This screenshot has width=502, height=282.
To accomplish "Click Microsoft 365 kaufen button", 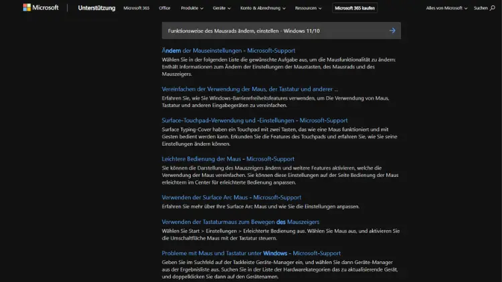I will (x=355, y=8).
